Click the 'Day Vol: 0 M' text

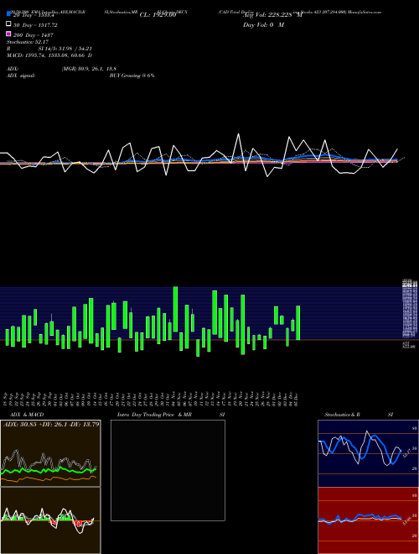tap(263, 25)
